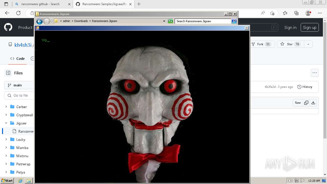Open the kh4sh3i profile link

click(23, 45)
